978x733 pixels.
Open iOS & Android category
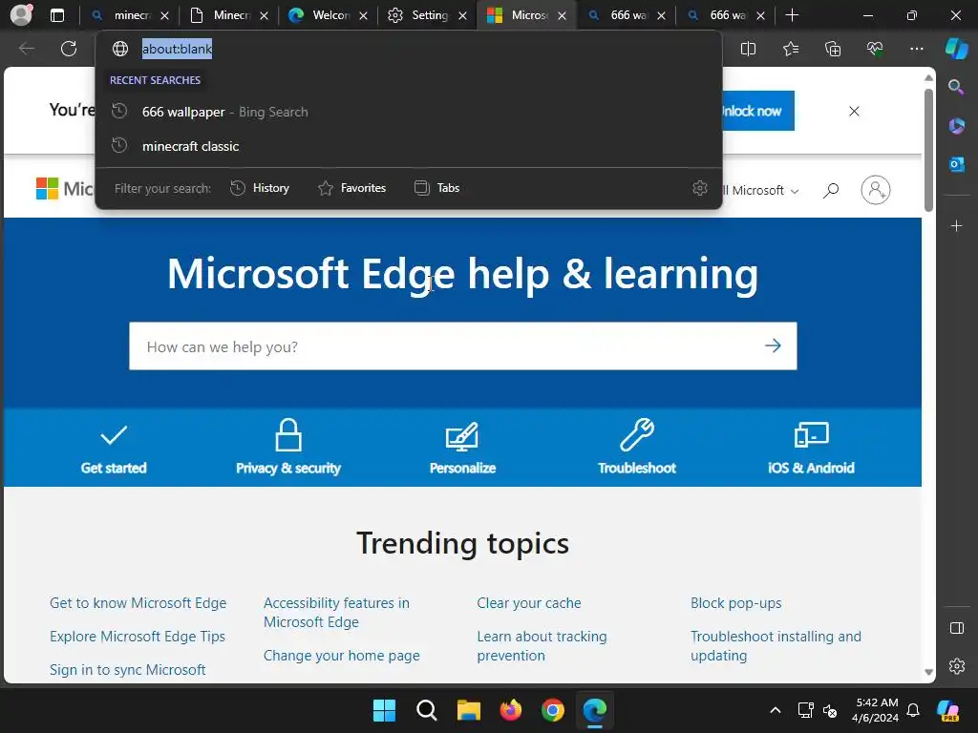tap(811, 449)
